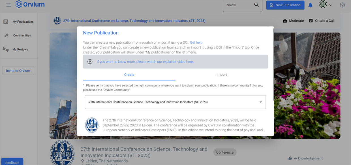The image size is (351, 165).
Task: Click the Create a Call clipboard icon
Action: 311,21
